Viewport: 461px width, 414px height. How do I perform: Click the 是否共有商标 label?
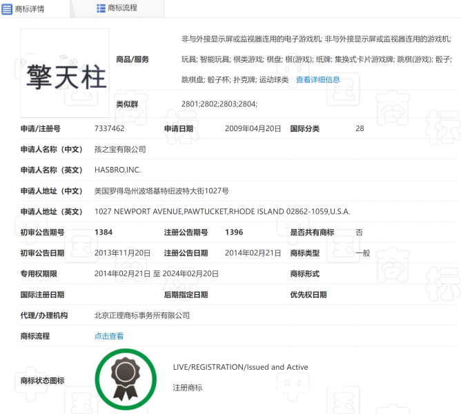[312, 233]
